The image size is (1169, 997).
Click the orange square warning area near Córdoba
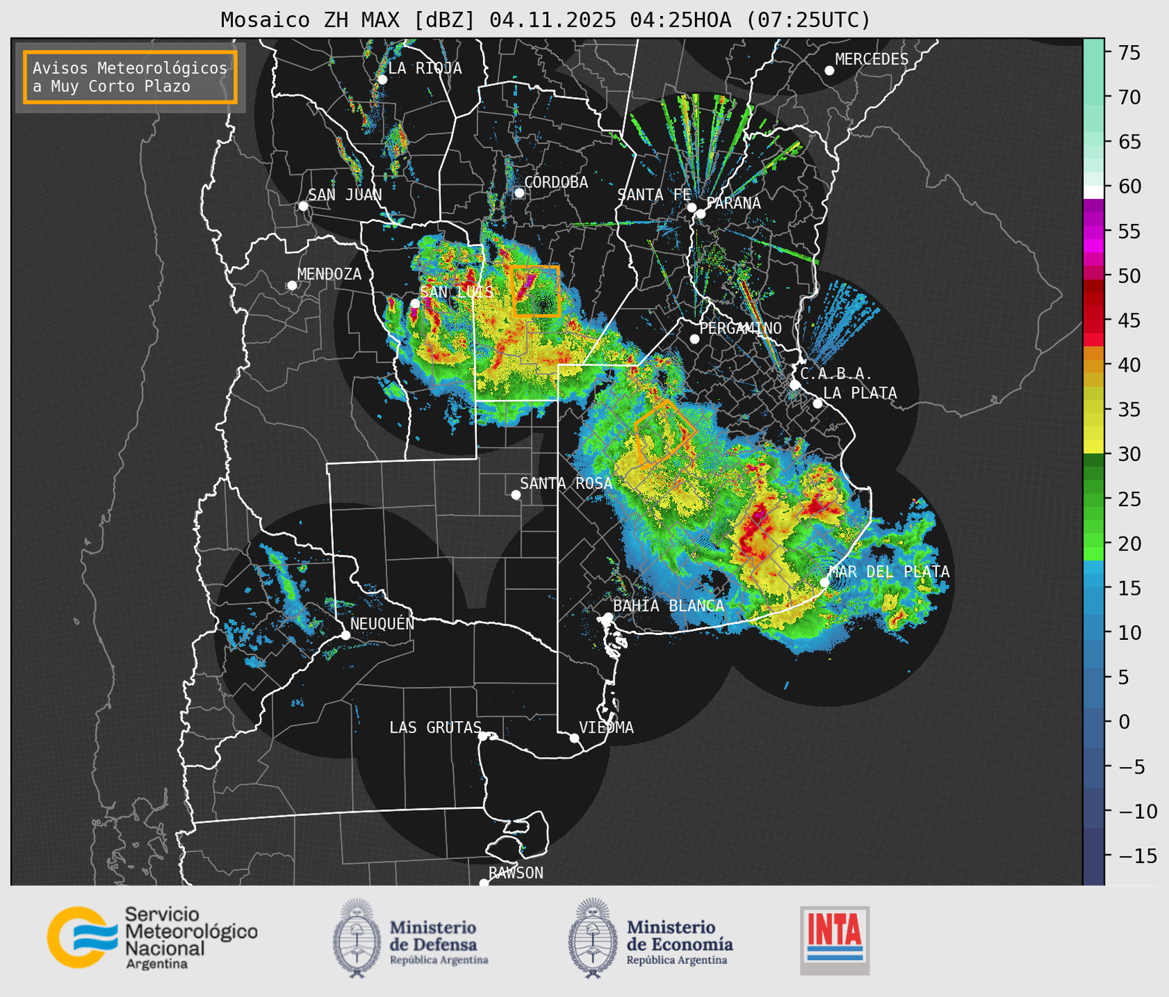[x=536, y=291]
